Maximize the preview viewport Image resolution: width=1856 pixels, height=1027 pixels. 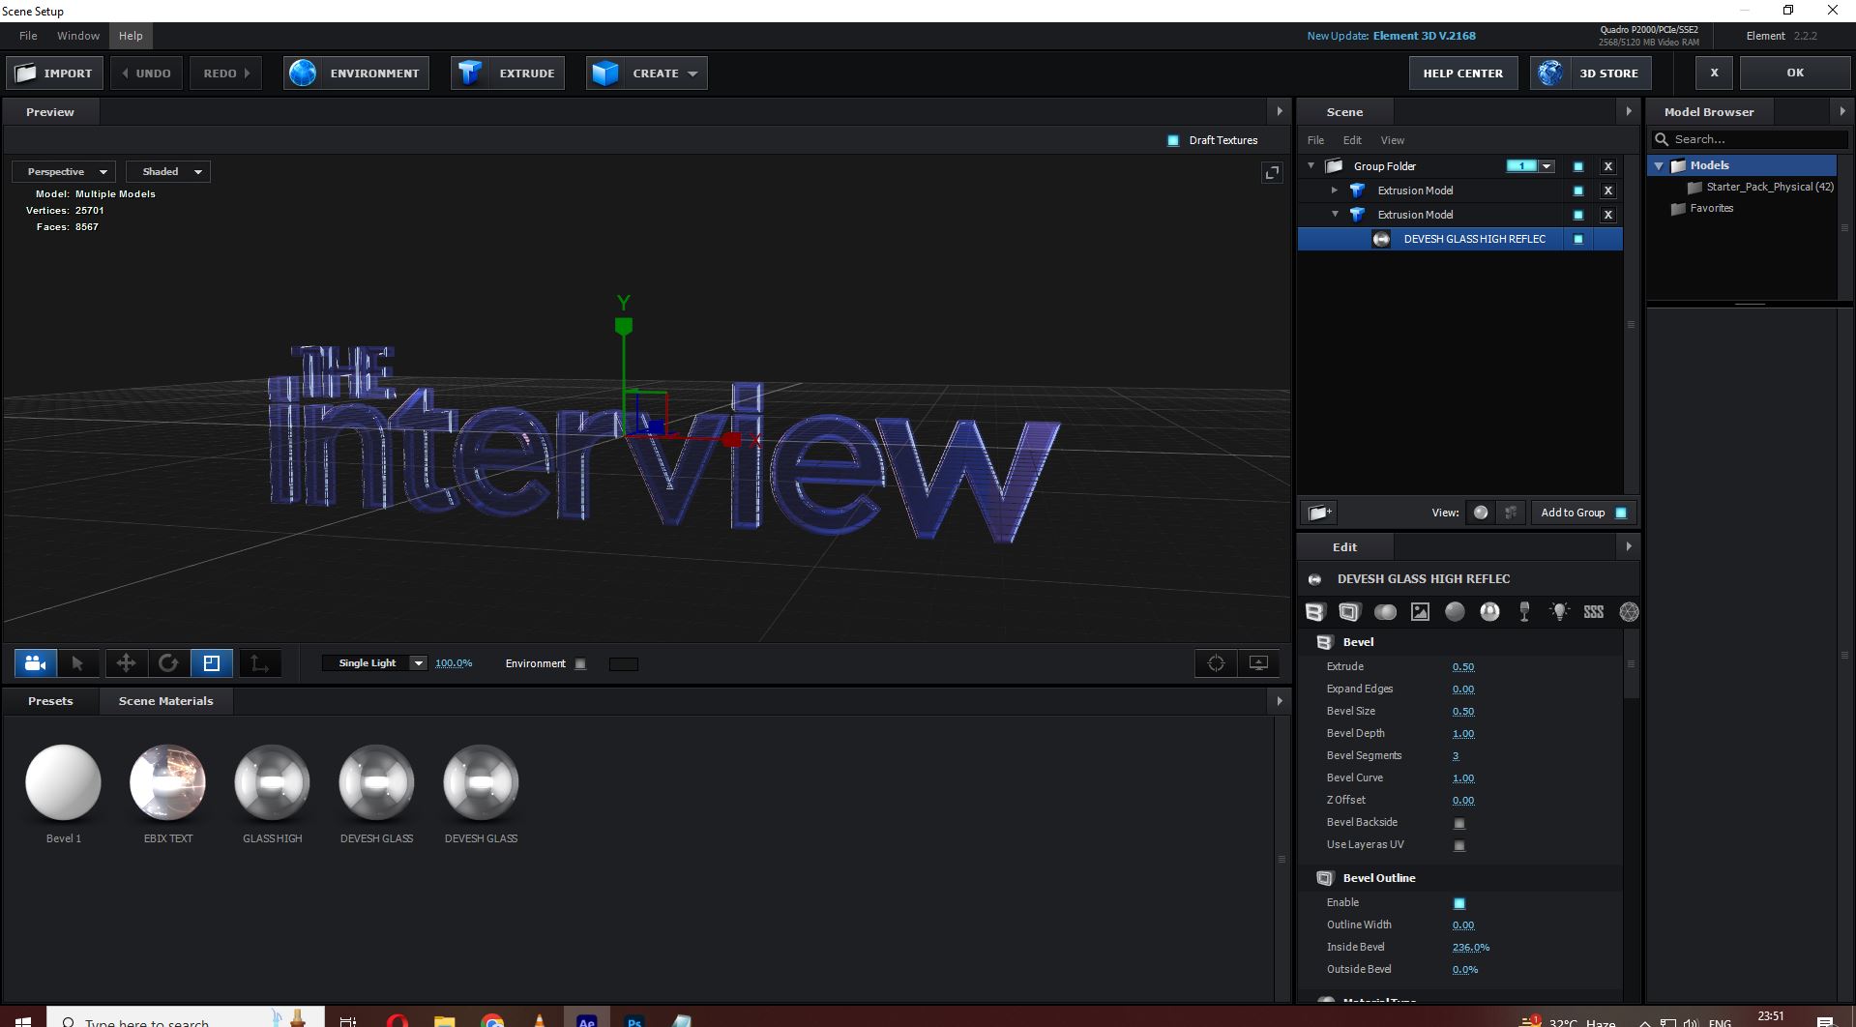point(1272,172)
